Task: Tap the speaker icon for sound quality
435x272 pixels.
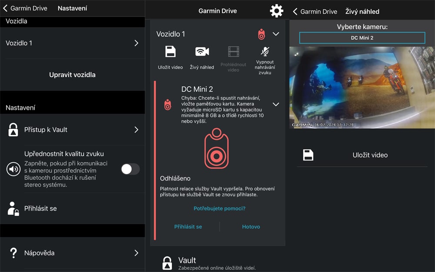Action: (x=13, y=169)
